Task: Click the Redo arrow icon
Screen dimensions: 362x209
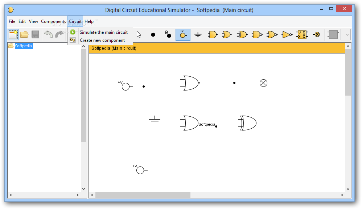Action: (x=59, y=35)
